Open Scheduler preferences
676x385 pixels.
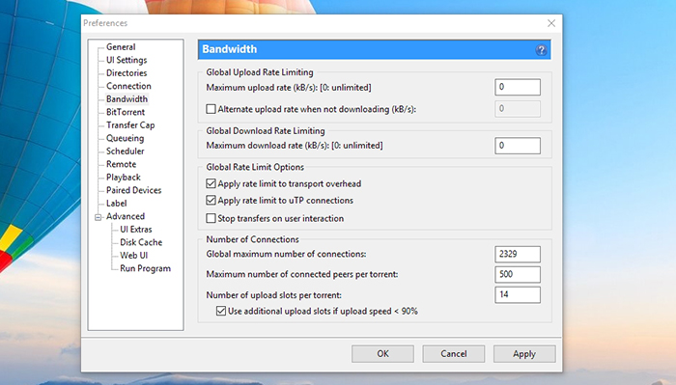click(125, 151)
